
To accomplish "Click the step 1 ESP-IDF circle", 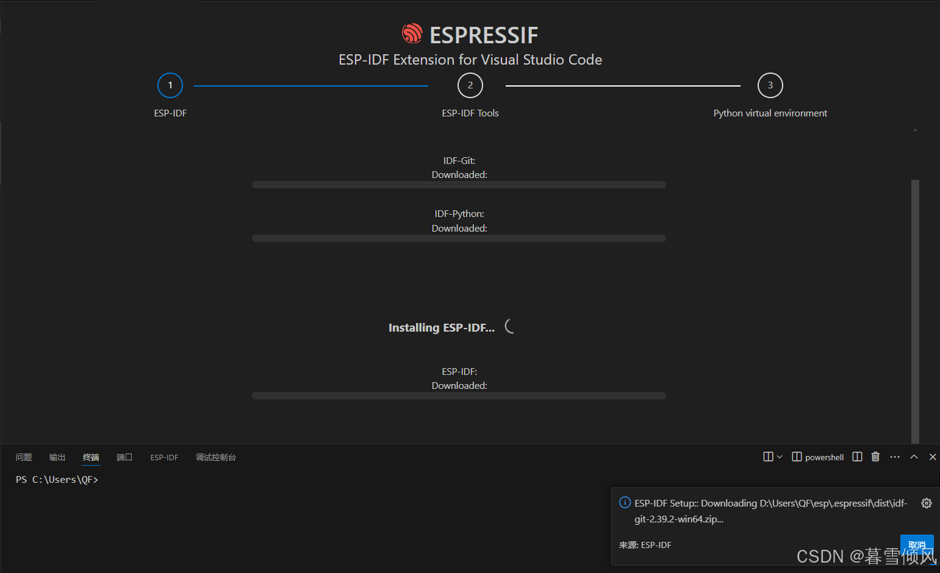I will 170,85.
